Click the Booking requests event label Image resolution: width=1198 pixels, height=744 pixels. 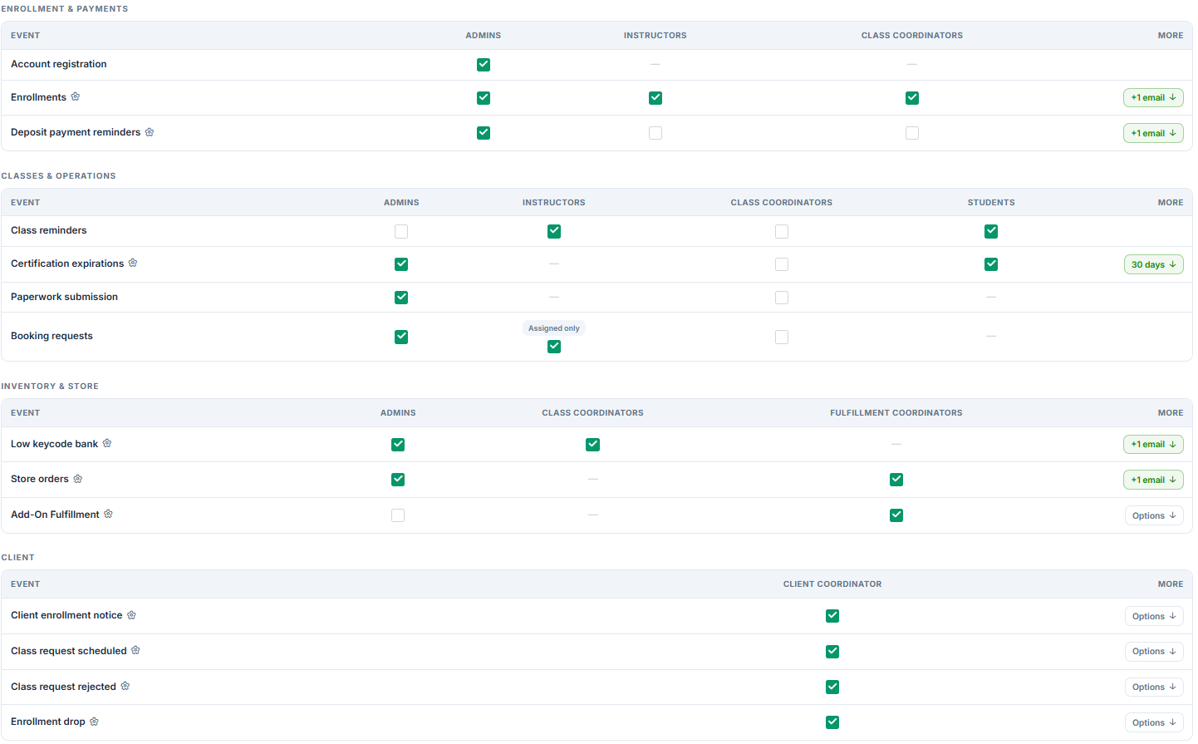click(x=52, y=336)
